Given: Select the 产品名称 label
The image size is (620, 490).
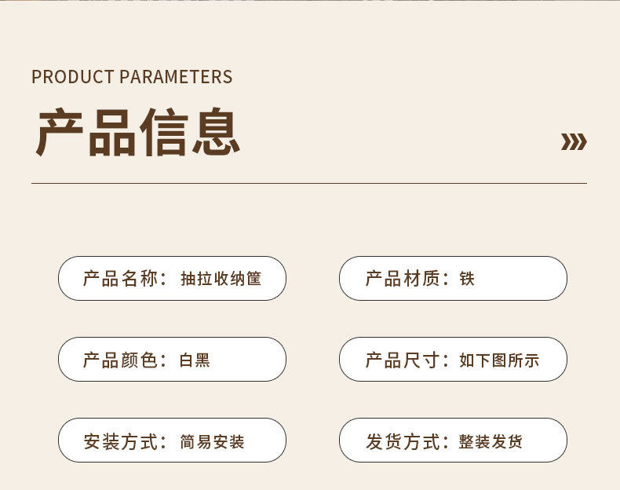Looking at the screenshot, I should 122,279.
